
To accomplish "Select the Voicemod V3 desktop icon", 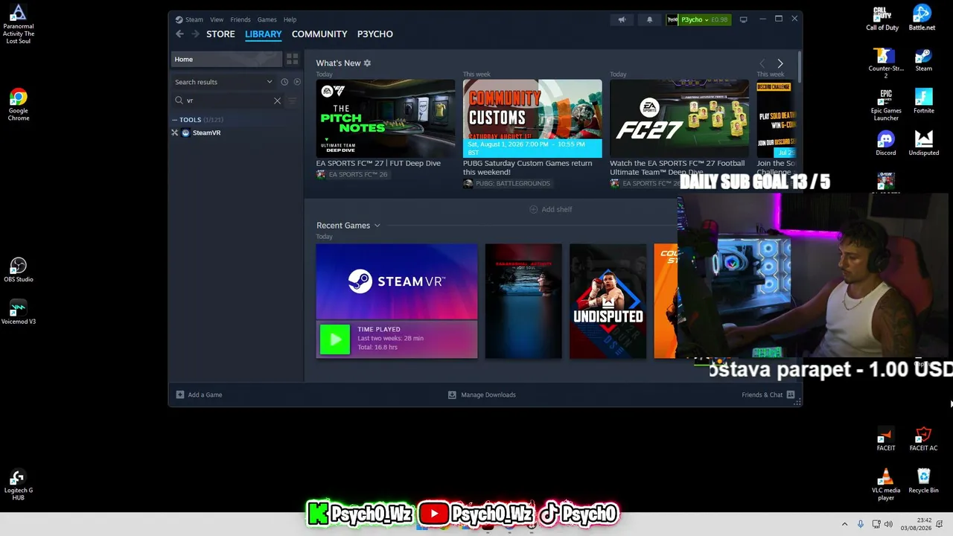I will (x=19, y=313).
